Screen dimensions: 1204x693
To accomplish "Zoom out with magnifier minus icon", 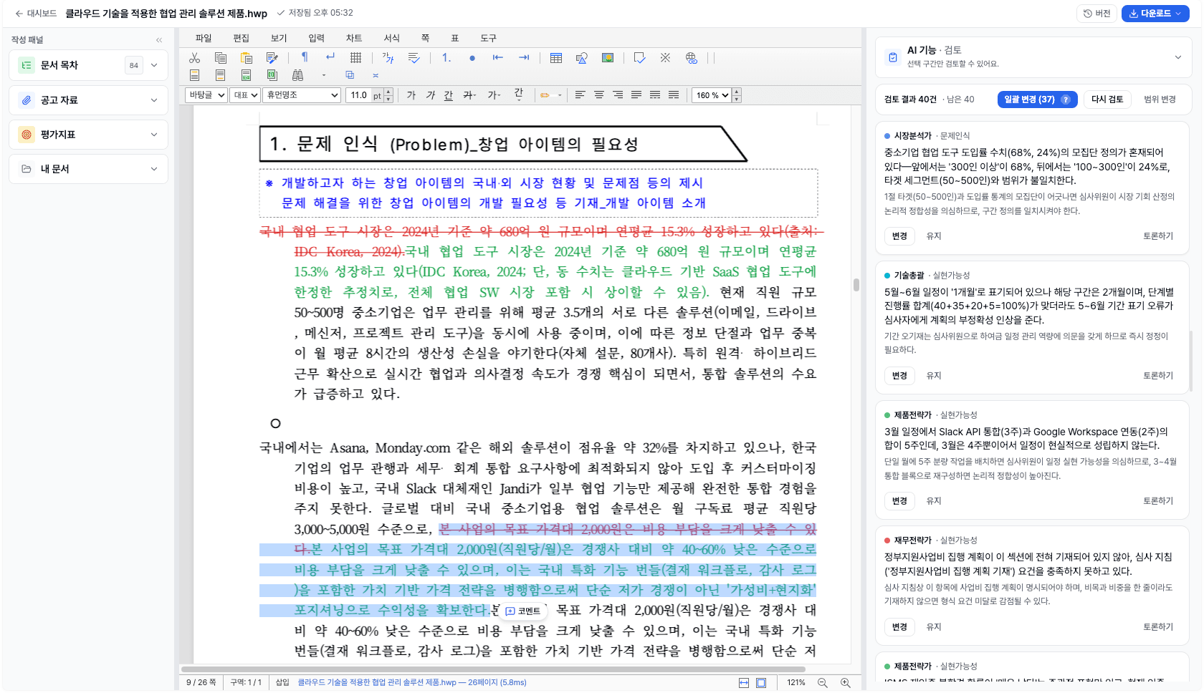I will [823, 683].
